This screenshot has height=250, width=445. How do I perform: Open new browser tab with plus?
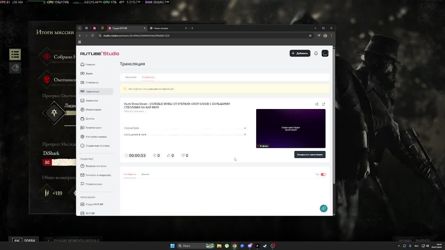192,28
